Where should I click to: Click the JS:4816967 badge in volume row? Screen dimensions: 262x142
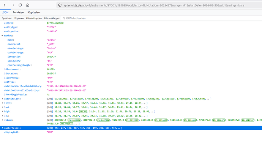point(248,120)
